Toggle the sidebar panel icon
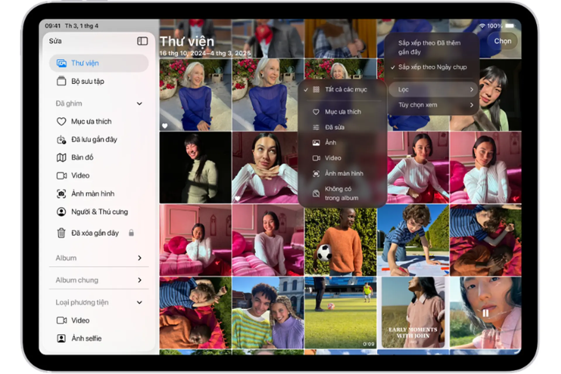Screen dimensions: 561x374 click(x=142, y=41)
